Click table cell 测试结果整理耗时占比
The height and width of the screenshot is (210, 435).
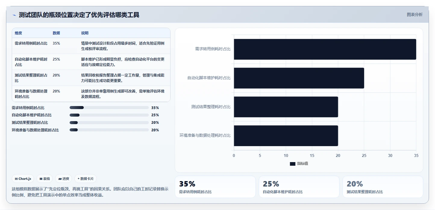pyautogui.click(x=31, y=78)
